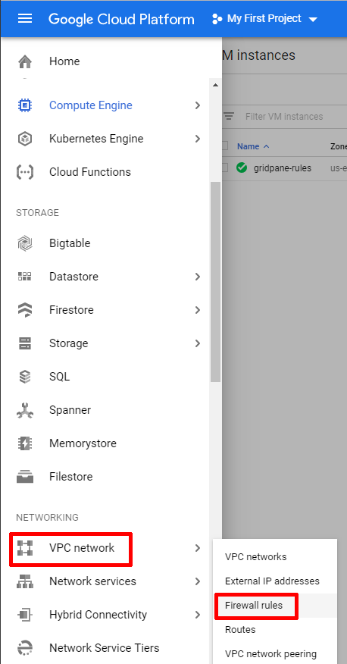Open the gridpane-rules instance link
The width and height of the screenshot is (347, 664).
click(x=283, y=168)
